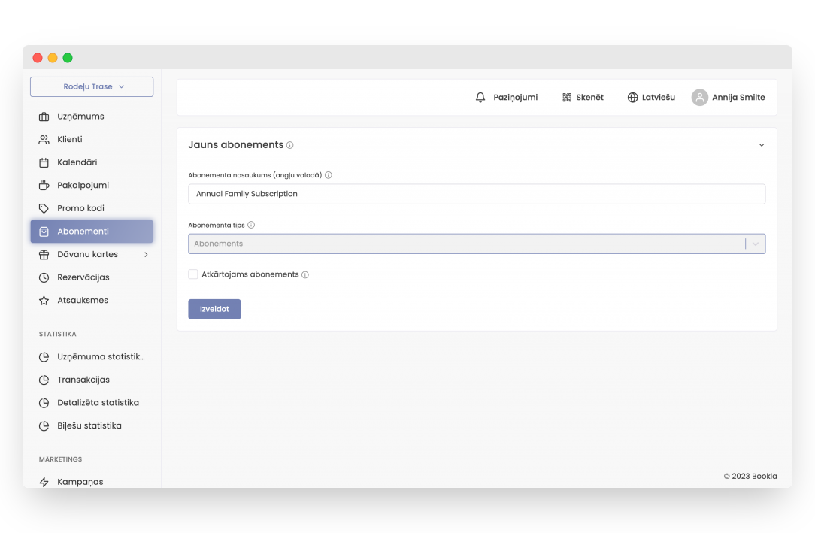815x533 pixels.
Task: Go to Kalendāri in the sidebar
Action: point(77,162)
